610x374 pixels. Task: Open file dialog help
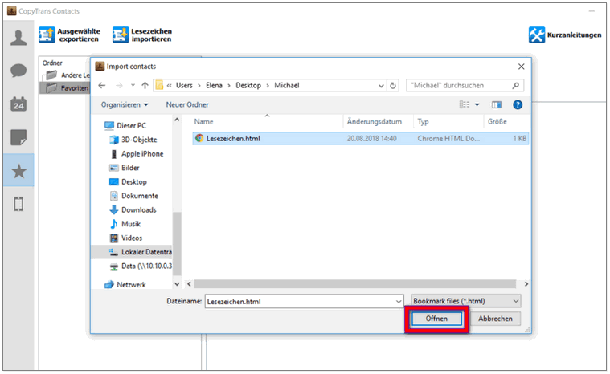(x=518, y=104)
